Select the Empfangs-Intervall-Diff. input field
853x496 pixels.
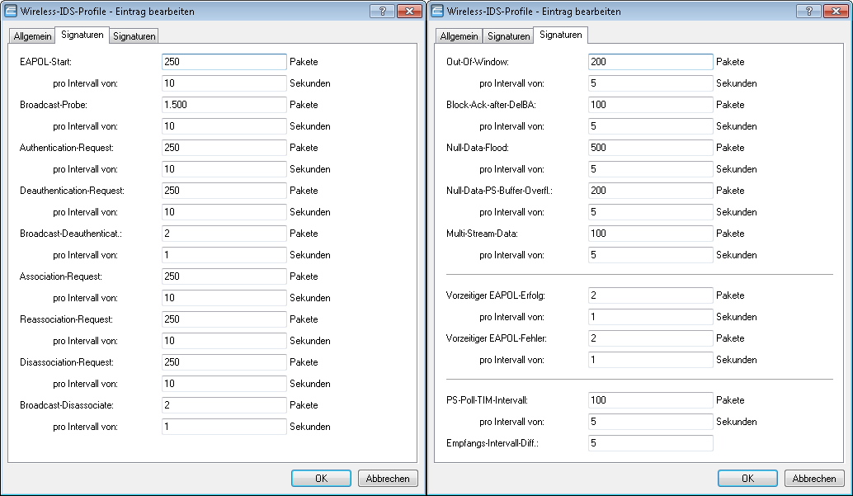(650, 443)
